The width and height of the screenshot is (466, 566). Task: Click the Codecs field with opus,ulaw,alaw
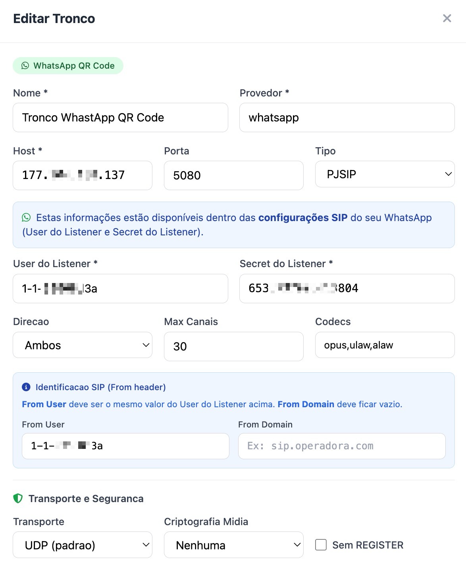(x=385, y=345)
